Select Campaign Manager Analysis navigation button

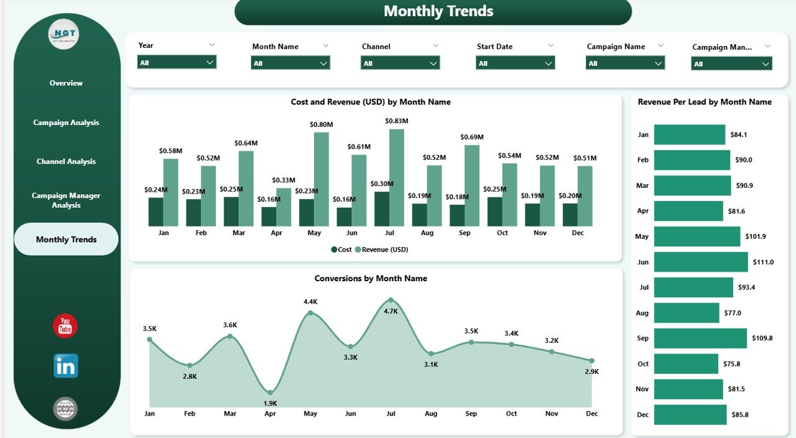click(65, 200)
